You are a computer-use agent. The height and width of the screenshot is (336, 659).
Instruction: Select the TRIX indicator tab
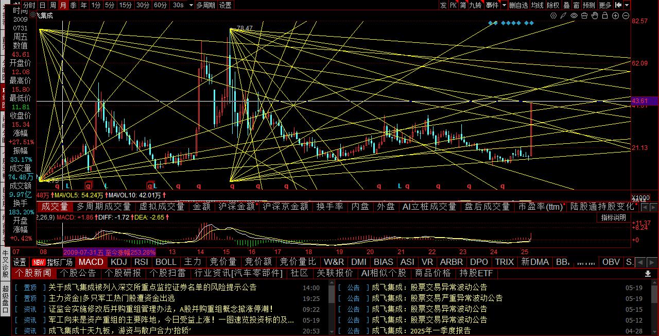point(504,262)
